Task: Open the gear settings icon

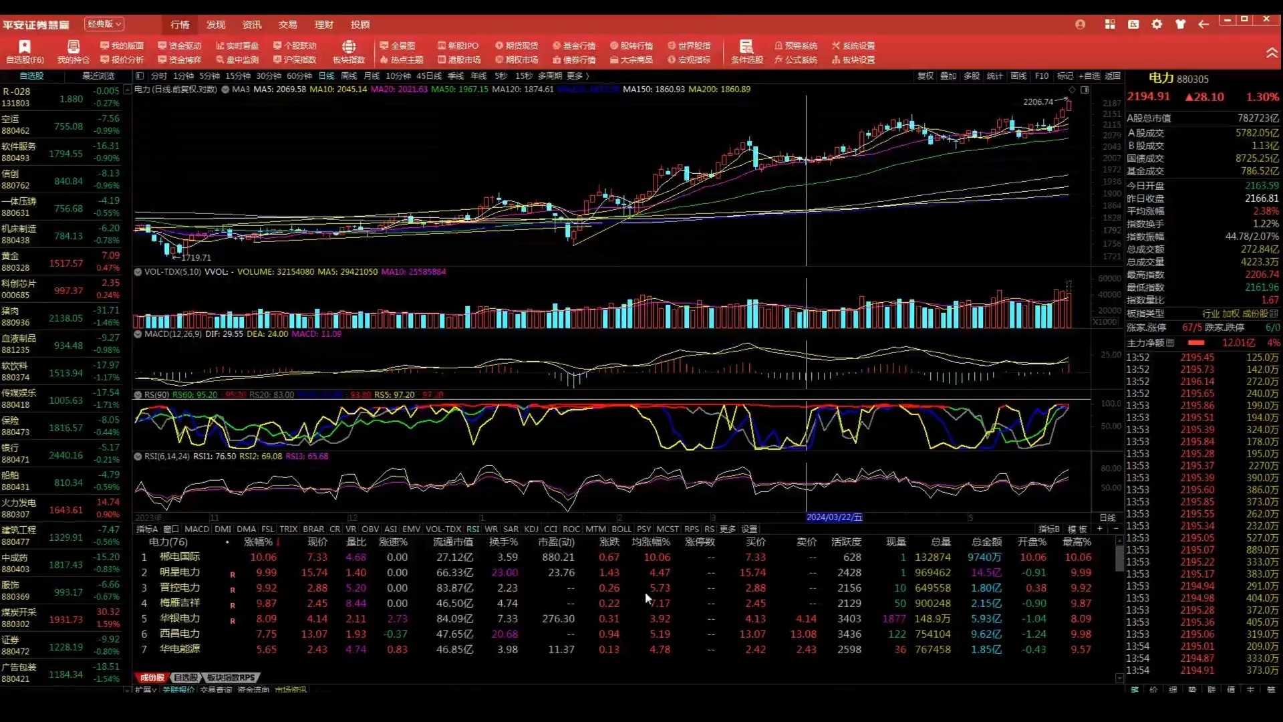Action: click(1157, 24)
